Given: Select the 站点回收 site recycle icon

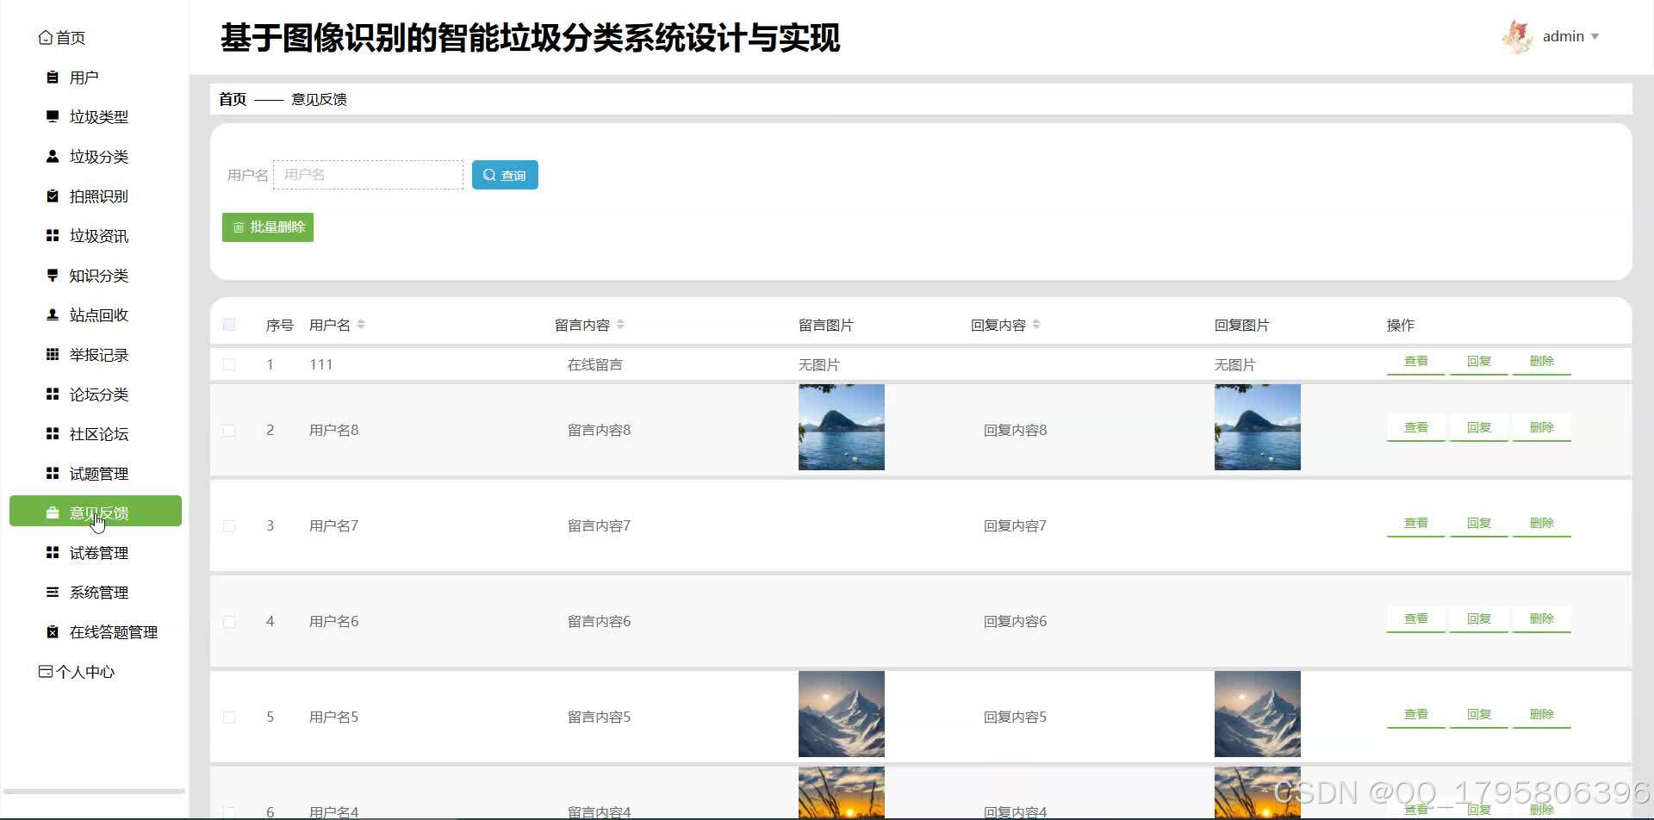Looking at the screenshot, I should pyautogui.click(x=52, y=314).
